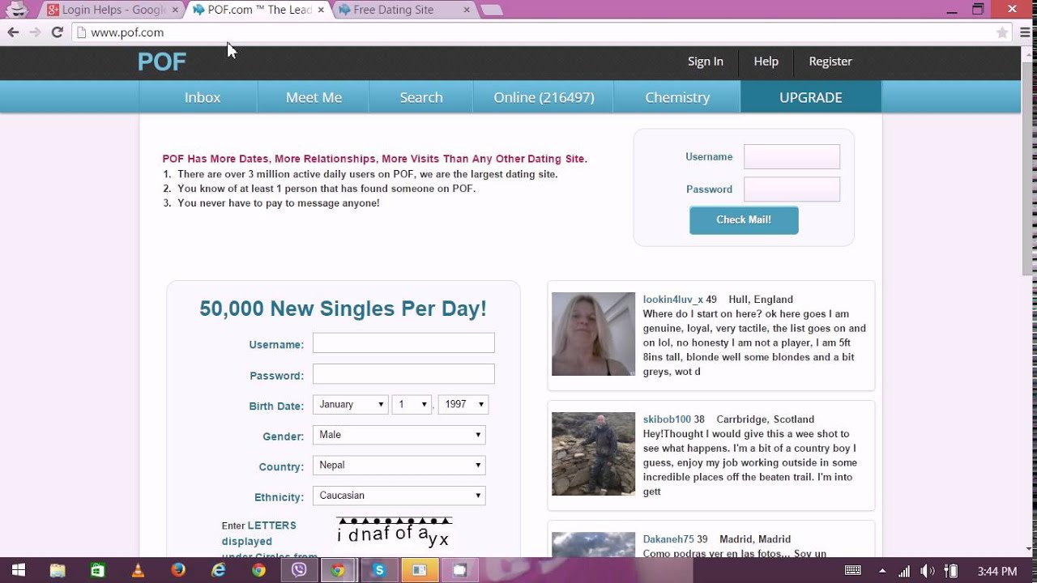Close the POF.com tab

point(321,10)
